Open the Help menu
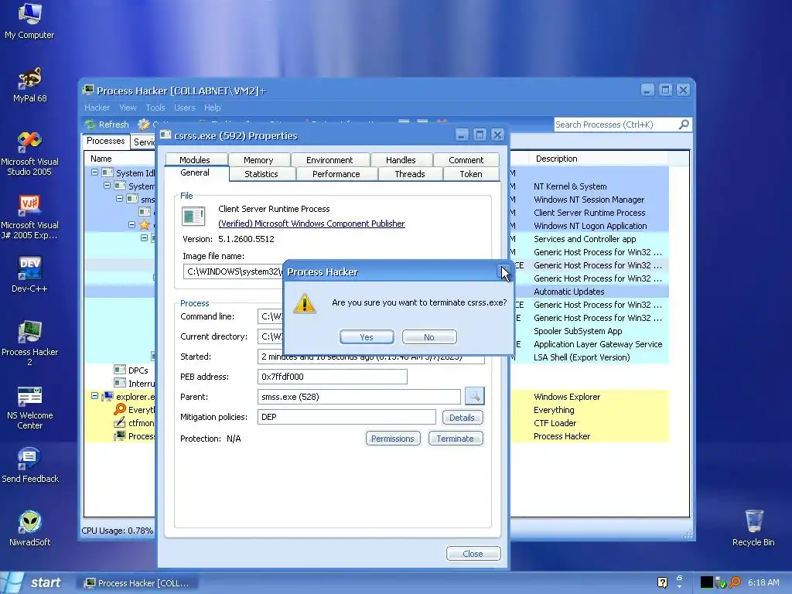792x594 pixels. (x=212, y=108)
